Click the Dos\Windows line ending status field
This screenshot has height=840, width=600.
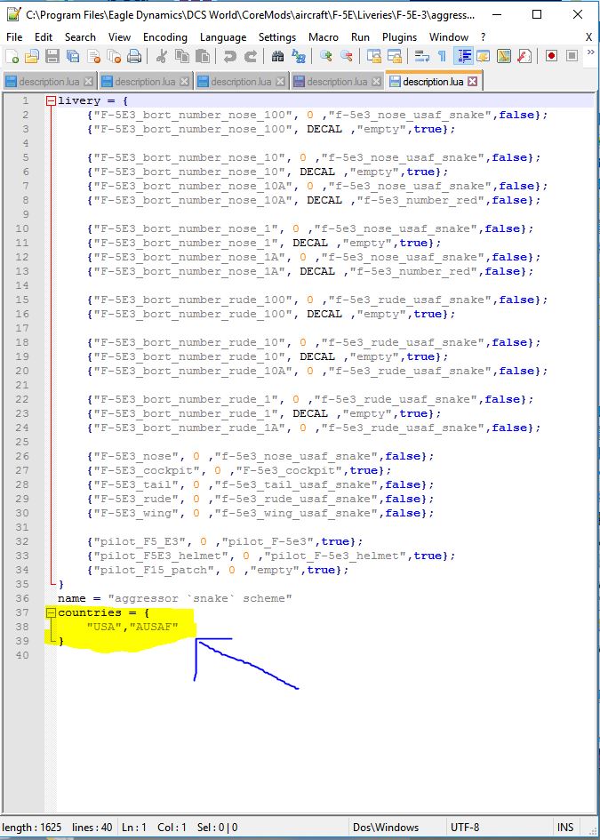coord(386,828)
